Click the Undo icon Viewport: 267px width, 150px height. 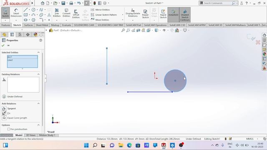pos(79,3)
